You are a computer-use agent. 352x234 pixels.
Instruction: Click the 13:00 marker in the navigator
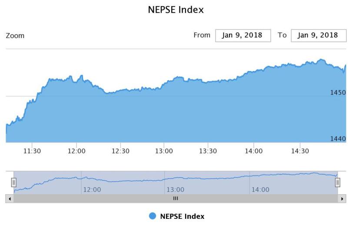(175, 189)
